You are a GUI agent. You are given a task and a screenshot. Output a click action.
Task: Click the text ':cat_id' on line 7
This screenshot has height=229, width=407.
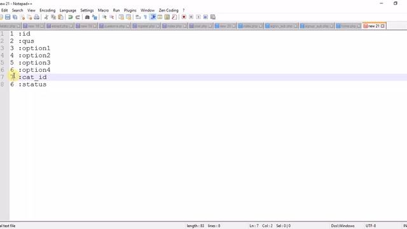pyautogui.click(x=32, y=78)
